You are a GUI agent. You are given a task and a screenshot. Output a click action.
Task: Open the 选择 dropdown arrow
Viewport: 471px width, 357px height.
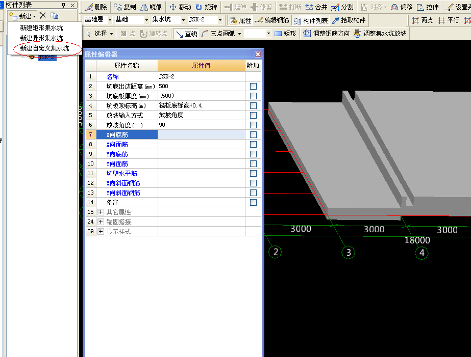[x=111, y=34]
